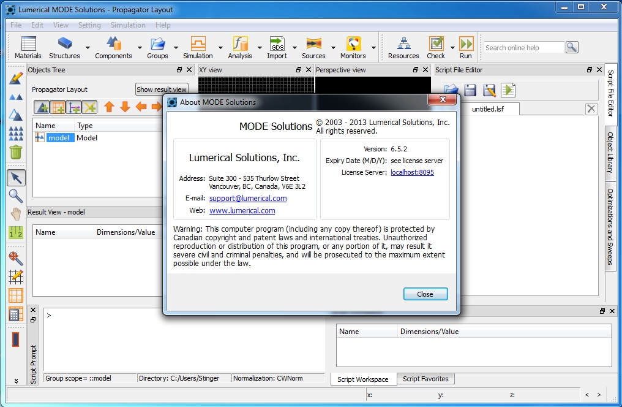Click the blue rectangle layout icon
This screenshot has width=622, height=407.
pos(16,340)
